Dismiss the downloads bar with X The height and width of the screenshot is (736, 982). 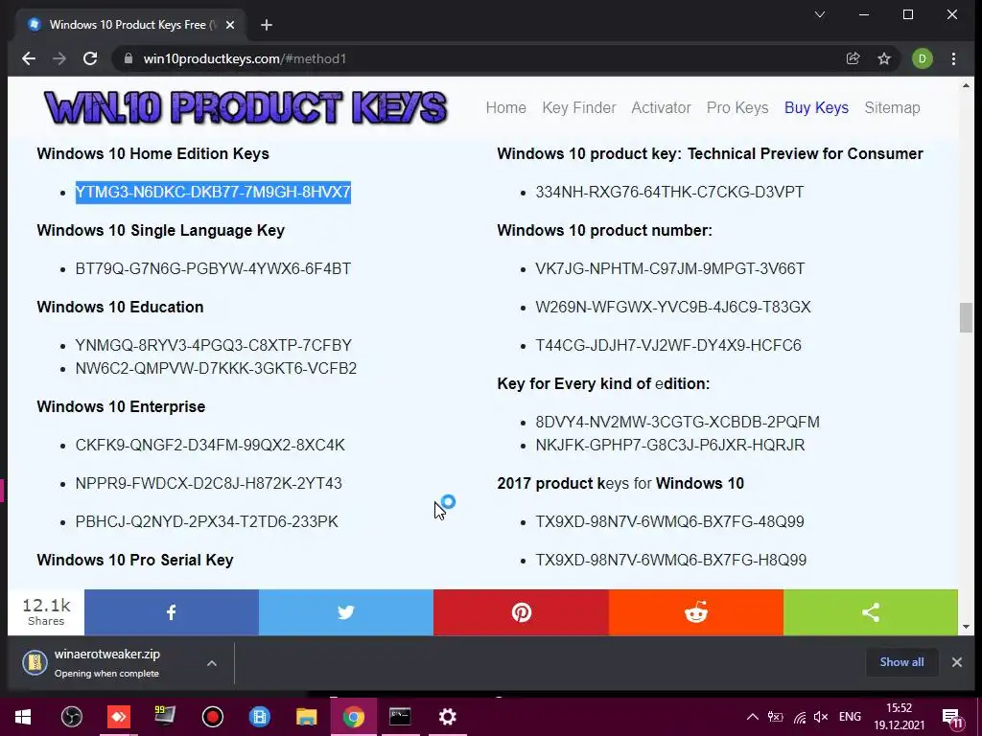coord(957,662)
